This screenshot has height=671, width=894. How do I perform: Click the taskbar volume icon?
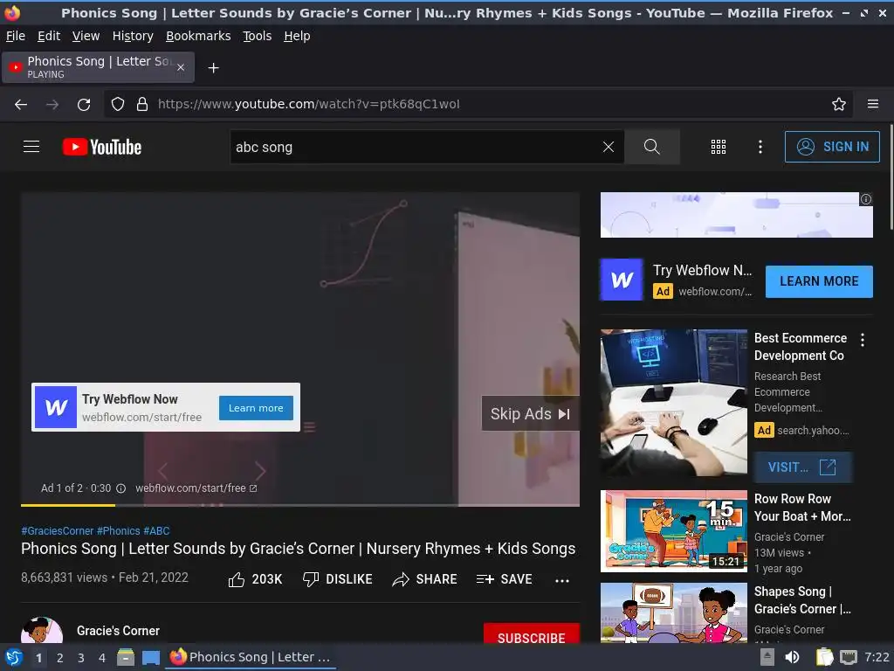[x=792, y=657]
